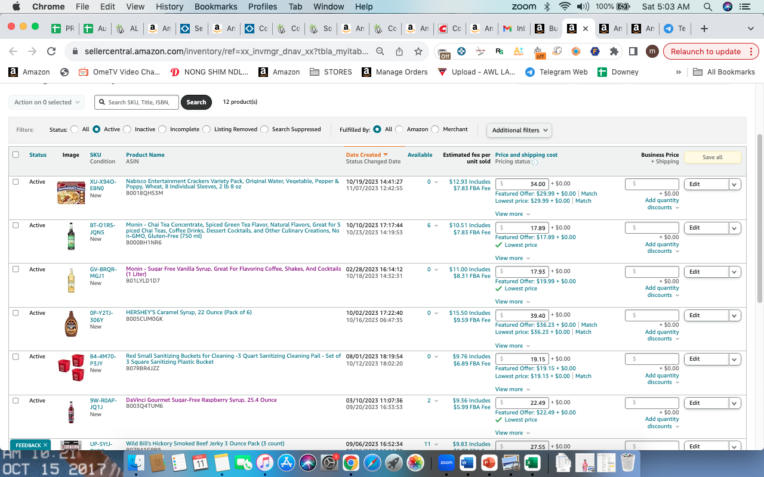The height and width of the screenshot is (477, 764).
Task: Filter by Fulfilled By Merchant
Action: [x=435, y=129]
